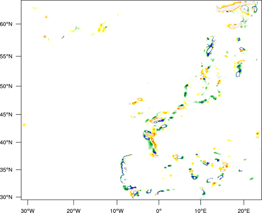
Task: Click the 30°N latitude label
Action: pos(6,197)
